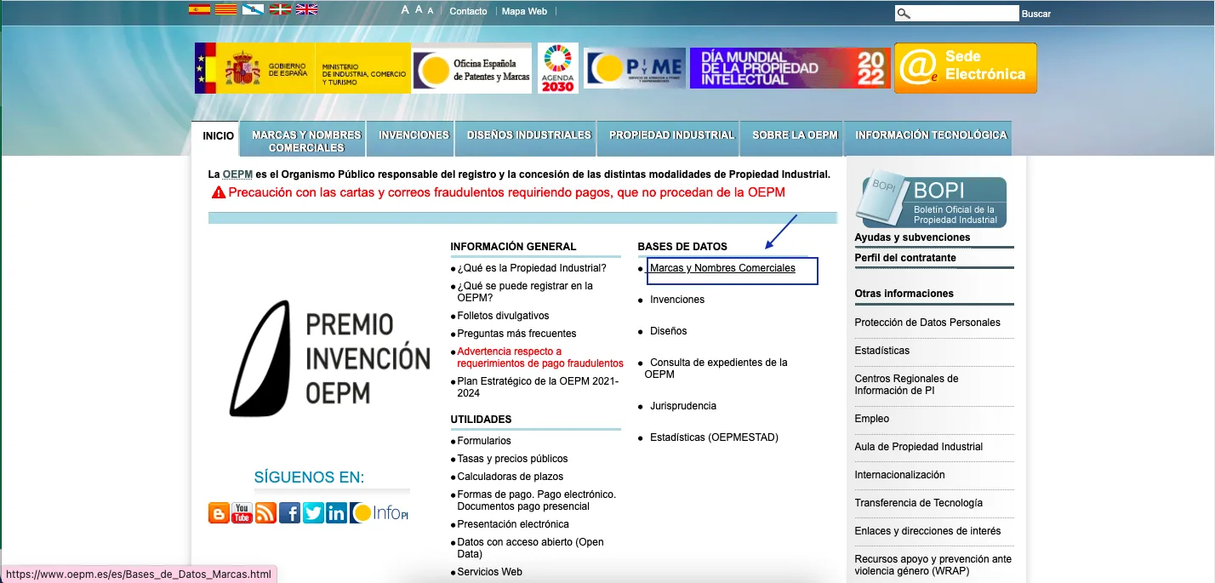Open the Invenciones database link
This screenshot has height=583, width=1215.
(677, 300)
